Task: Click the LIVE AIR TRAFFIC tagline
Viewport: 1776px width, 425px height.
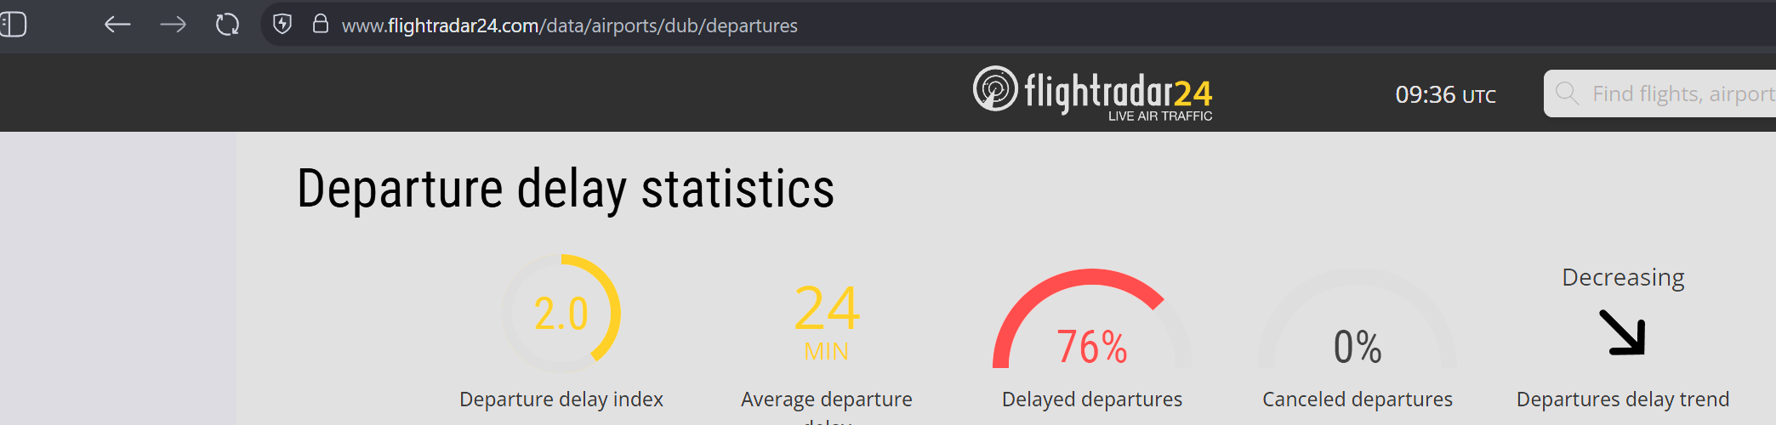Action: (1160, 116)
